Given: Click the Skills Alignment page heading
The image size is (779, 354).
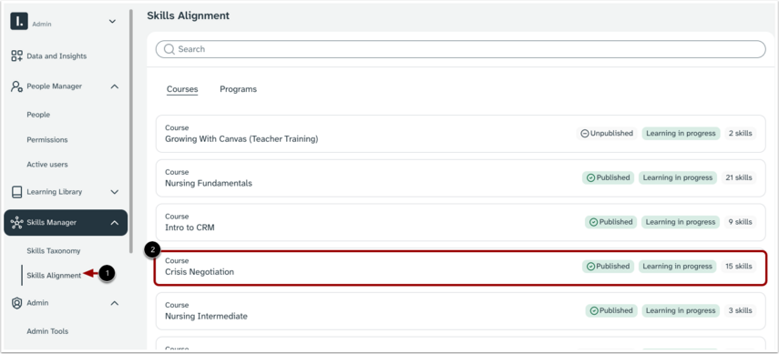Looking at the screenshot, I should point(189,15).
